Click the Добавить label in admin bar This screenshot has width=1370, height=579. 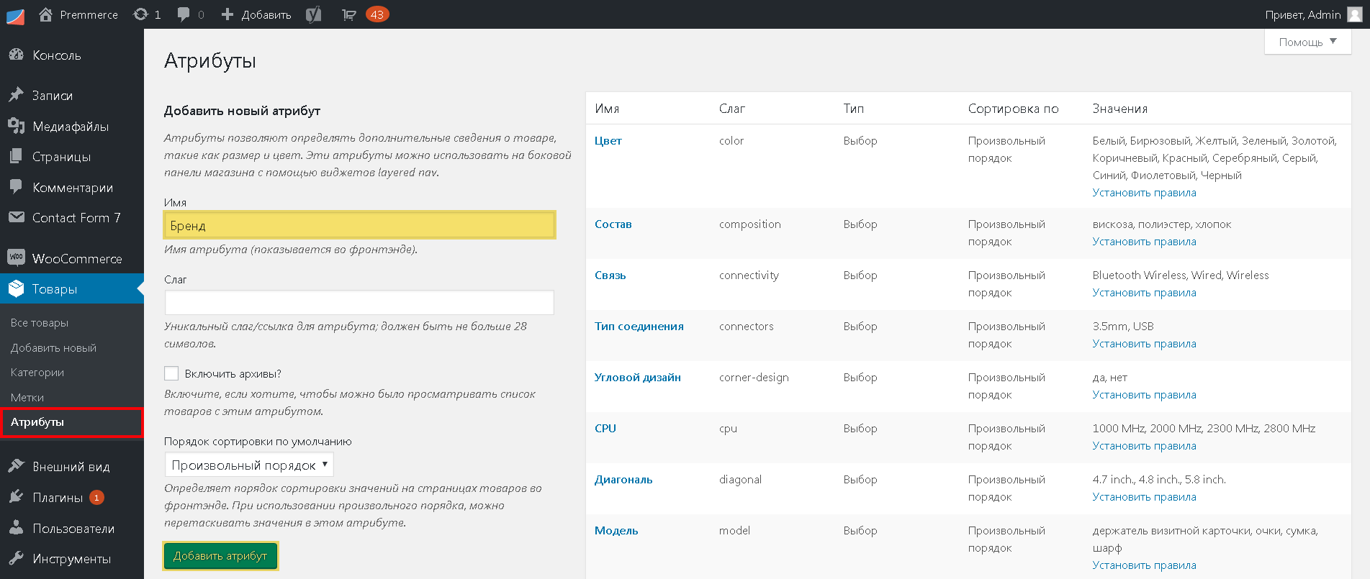(x=266, y=14)
